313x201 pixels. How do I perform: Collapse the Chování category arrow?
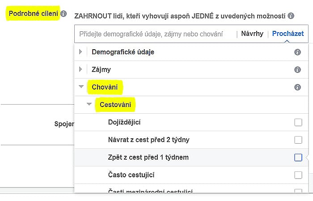tap(81, 87)
